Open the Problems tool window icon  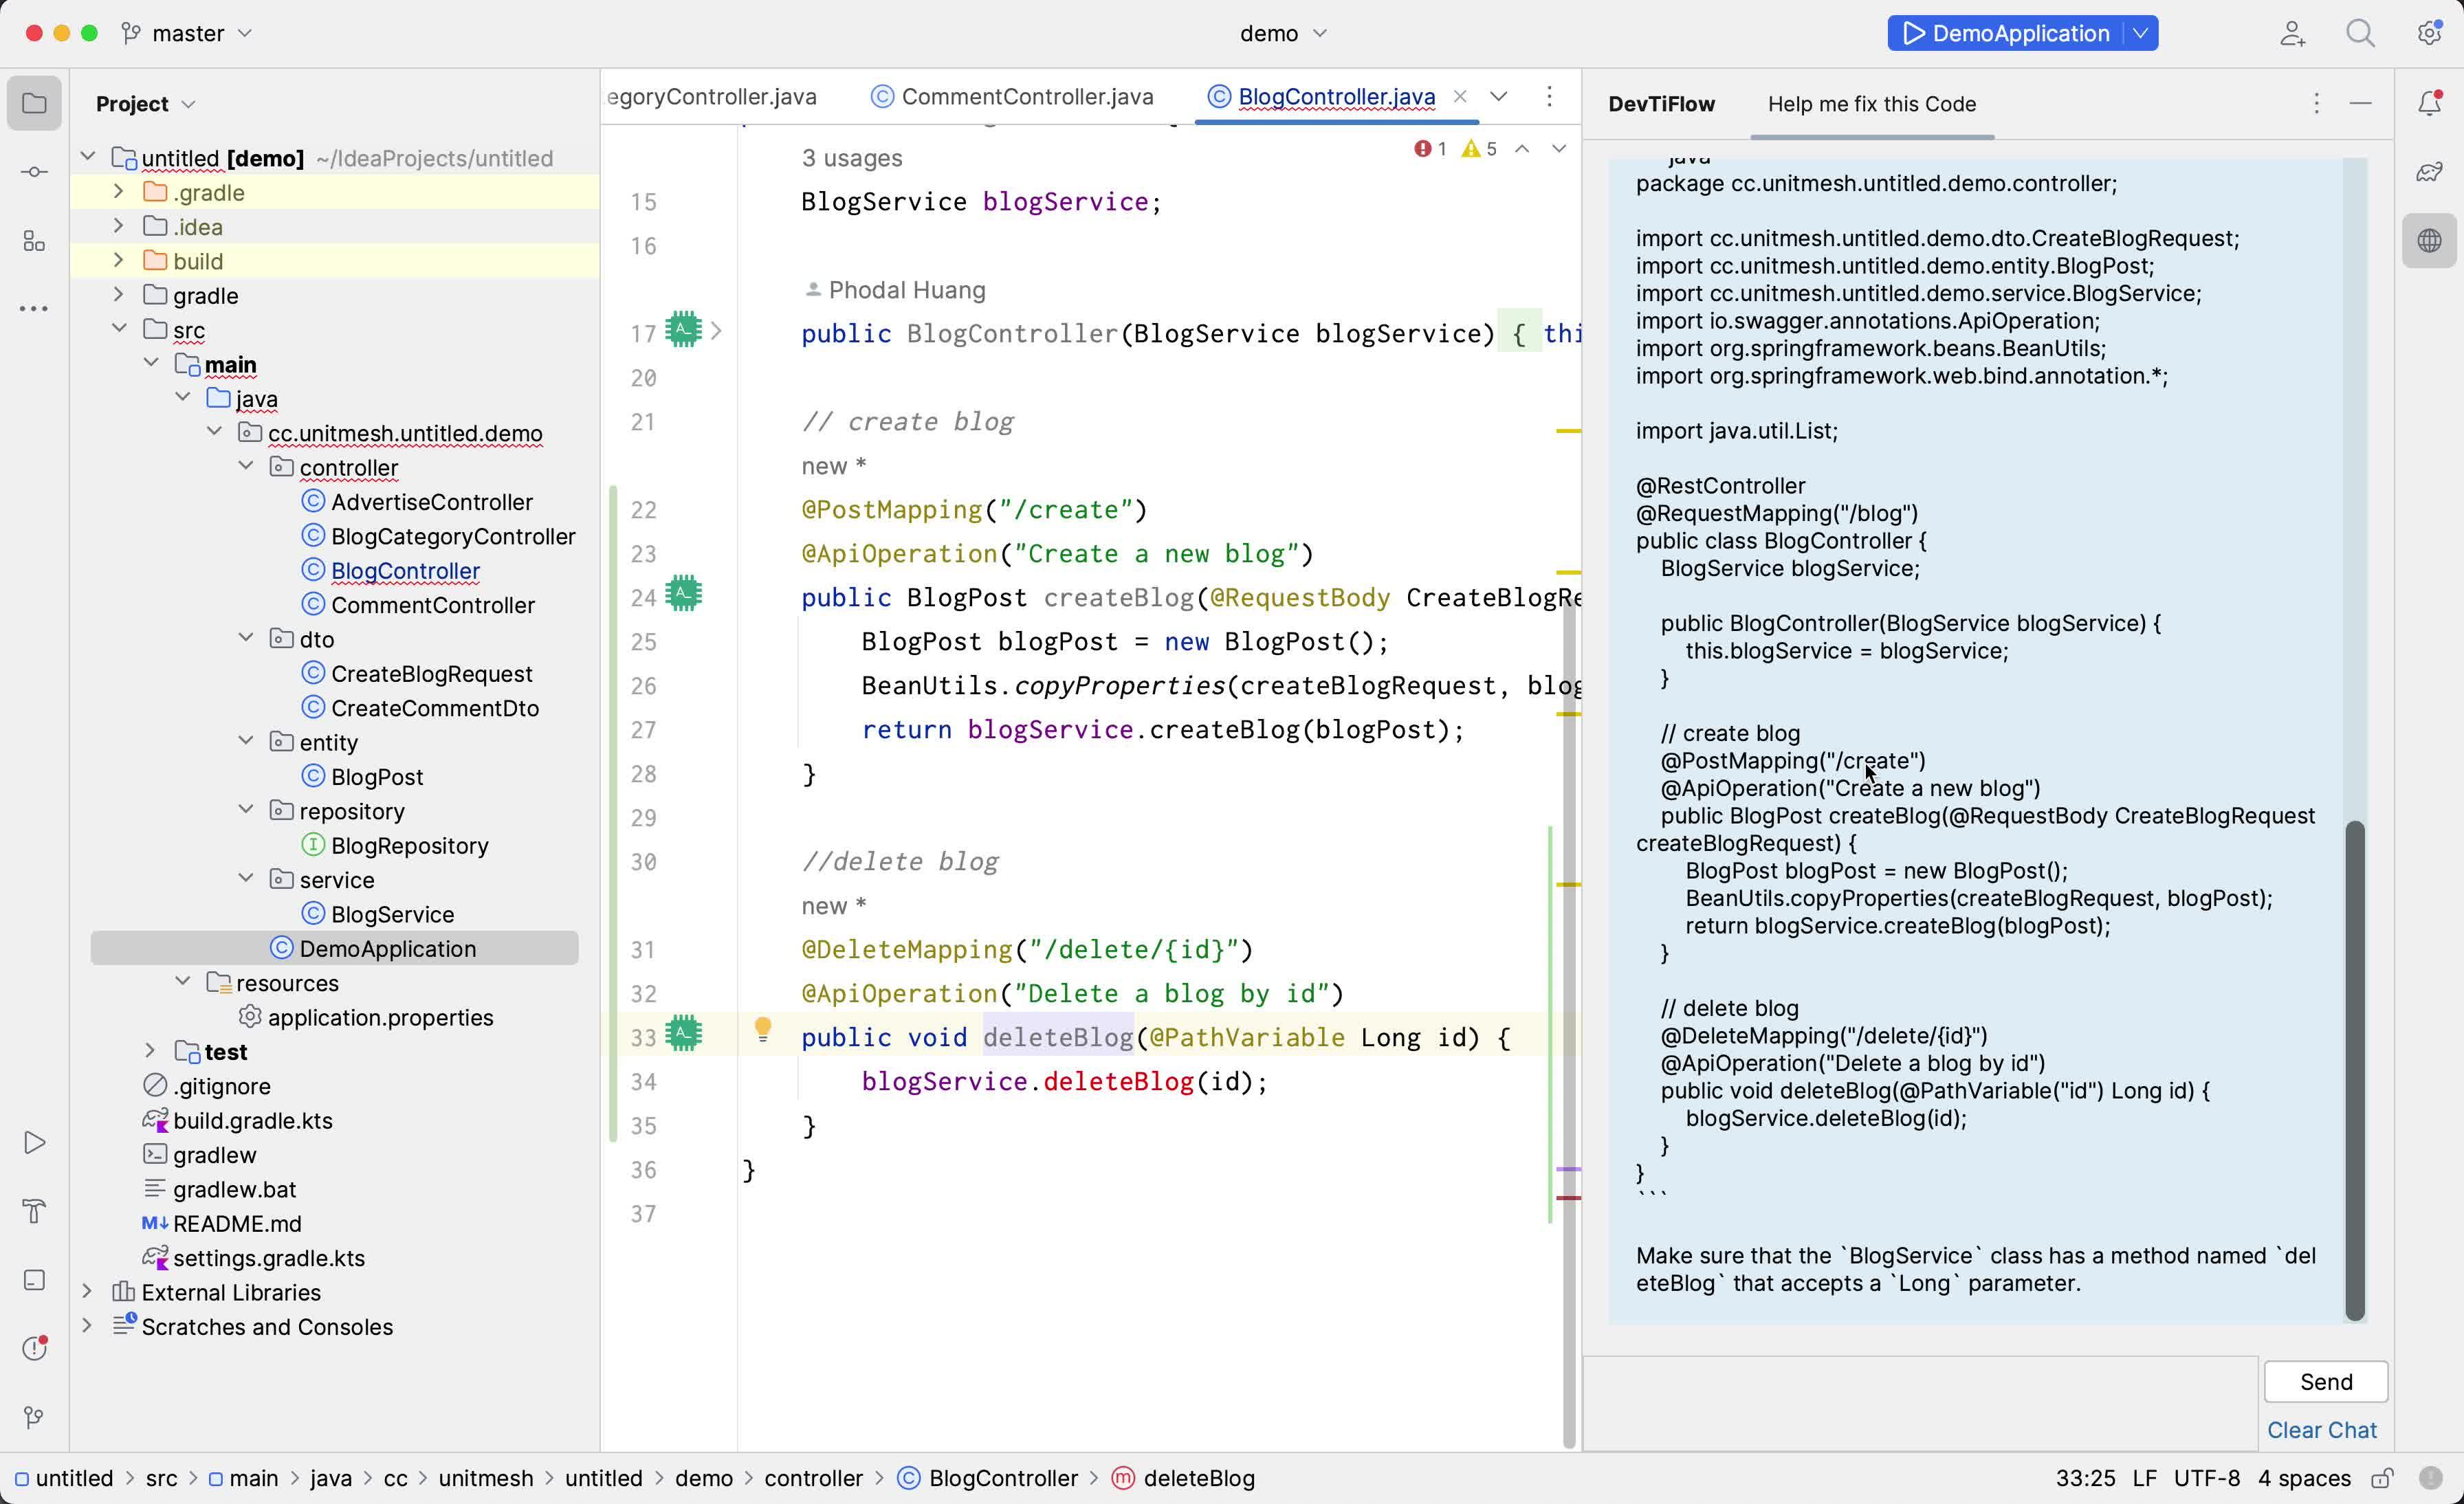coord(34,1348)
